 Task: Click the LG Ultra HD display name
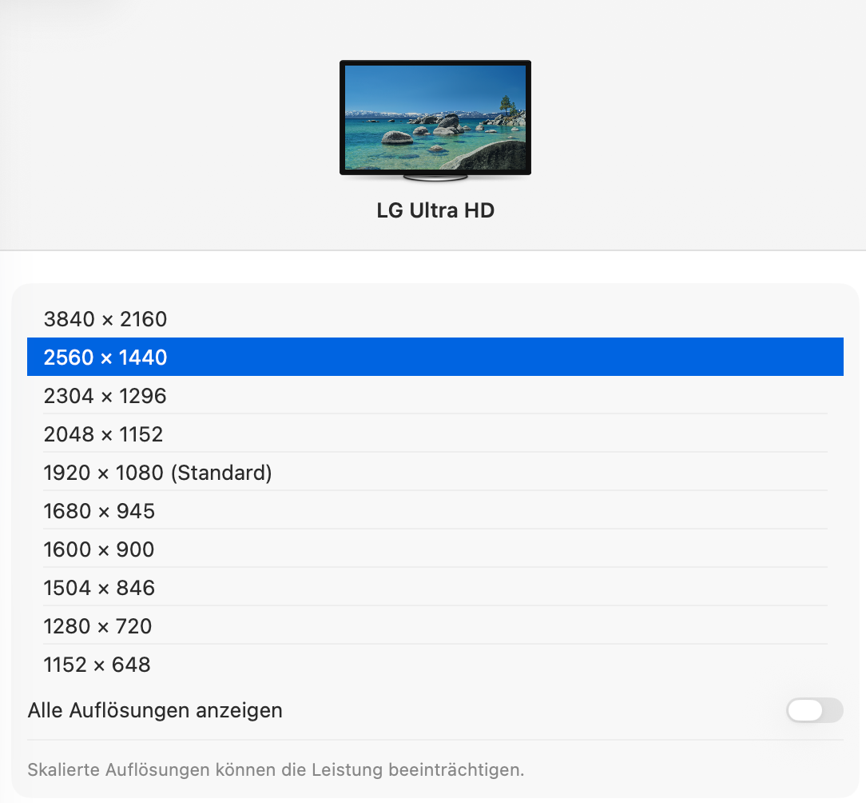coord(435,210)
